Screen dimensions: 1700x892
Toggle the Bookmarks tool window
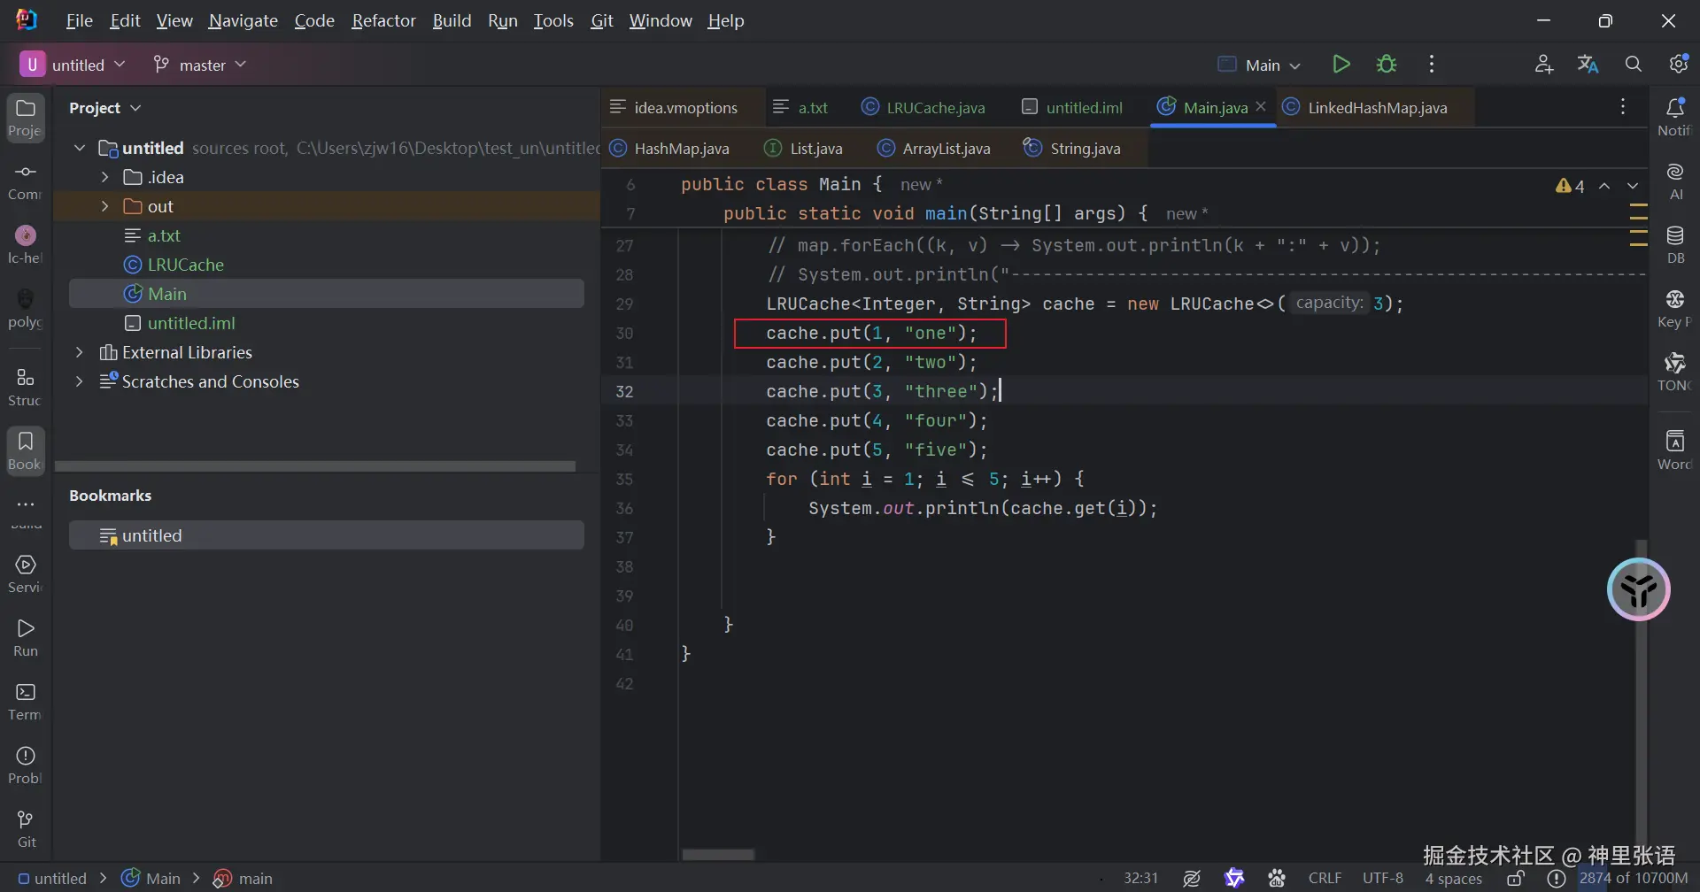click(x=26, y=450)
